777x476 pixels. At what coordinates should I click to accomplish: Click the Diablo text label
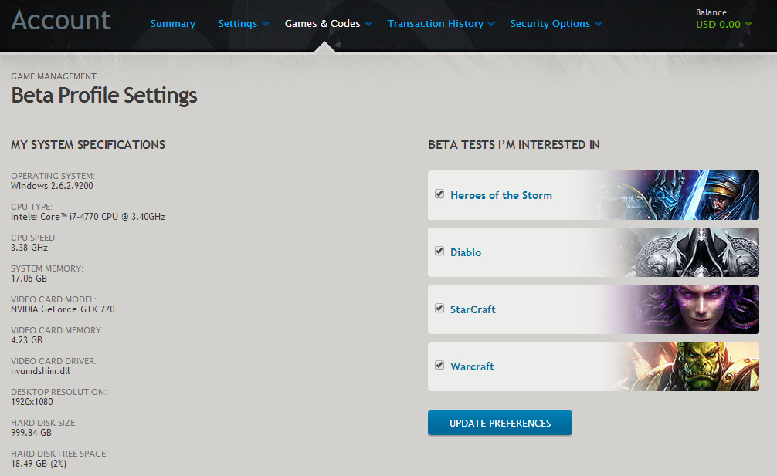[466, 252]
